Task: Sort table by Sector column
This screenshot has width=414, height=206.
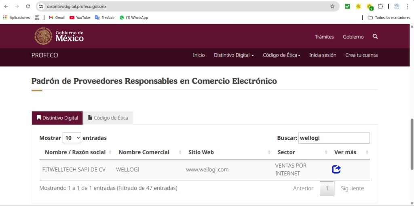Action: [286, 152]
